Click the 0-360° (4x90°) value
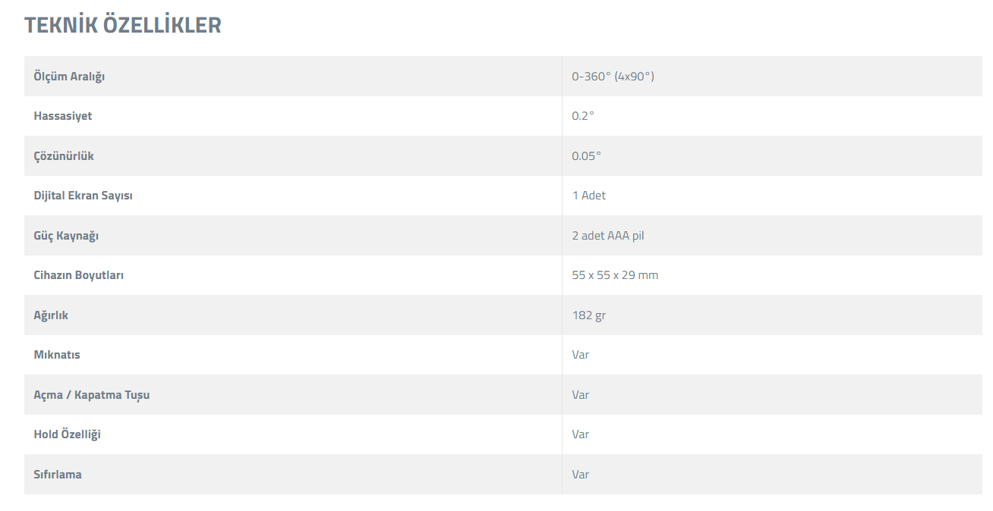The image size is (993, 511). coord(613,77)
